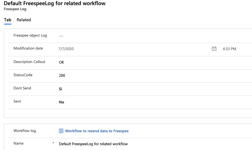Click the Modification date label
This screenshot has width=252, height=150.
28,48
